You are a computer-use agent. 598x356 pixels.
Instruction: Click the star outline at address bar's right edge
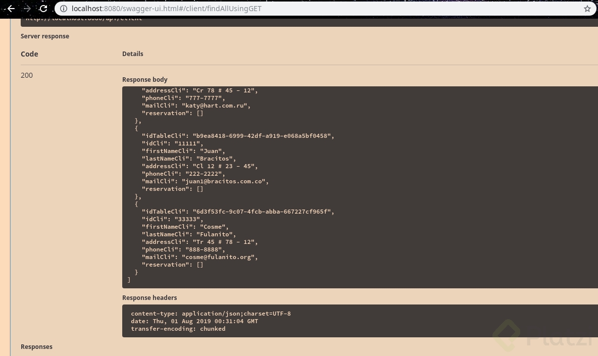(587, 9)
